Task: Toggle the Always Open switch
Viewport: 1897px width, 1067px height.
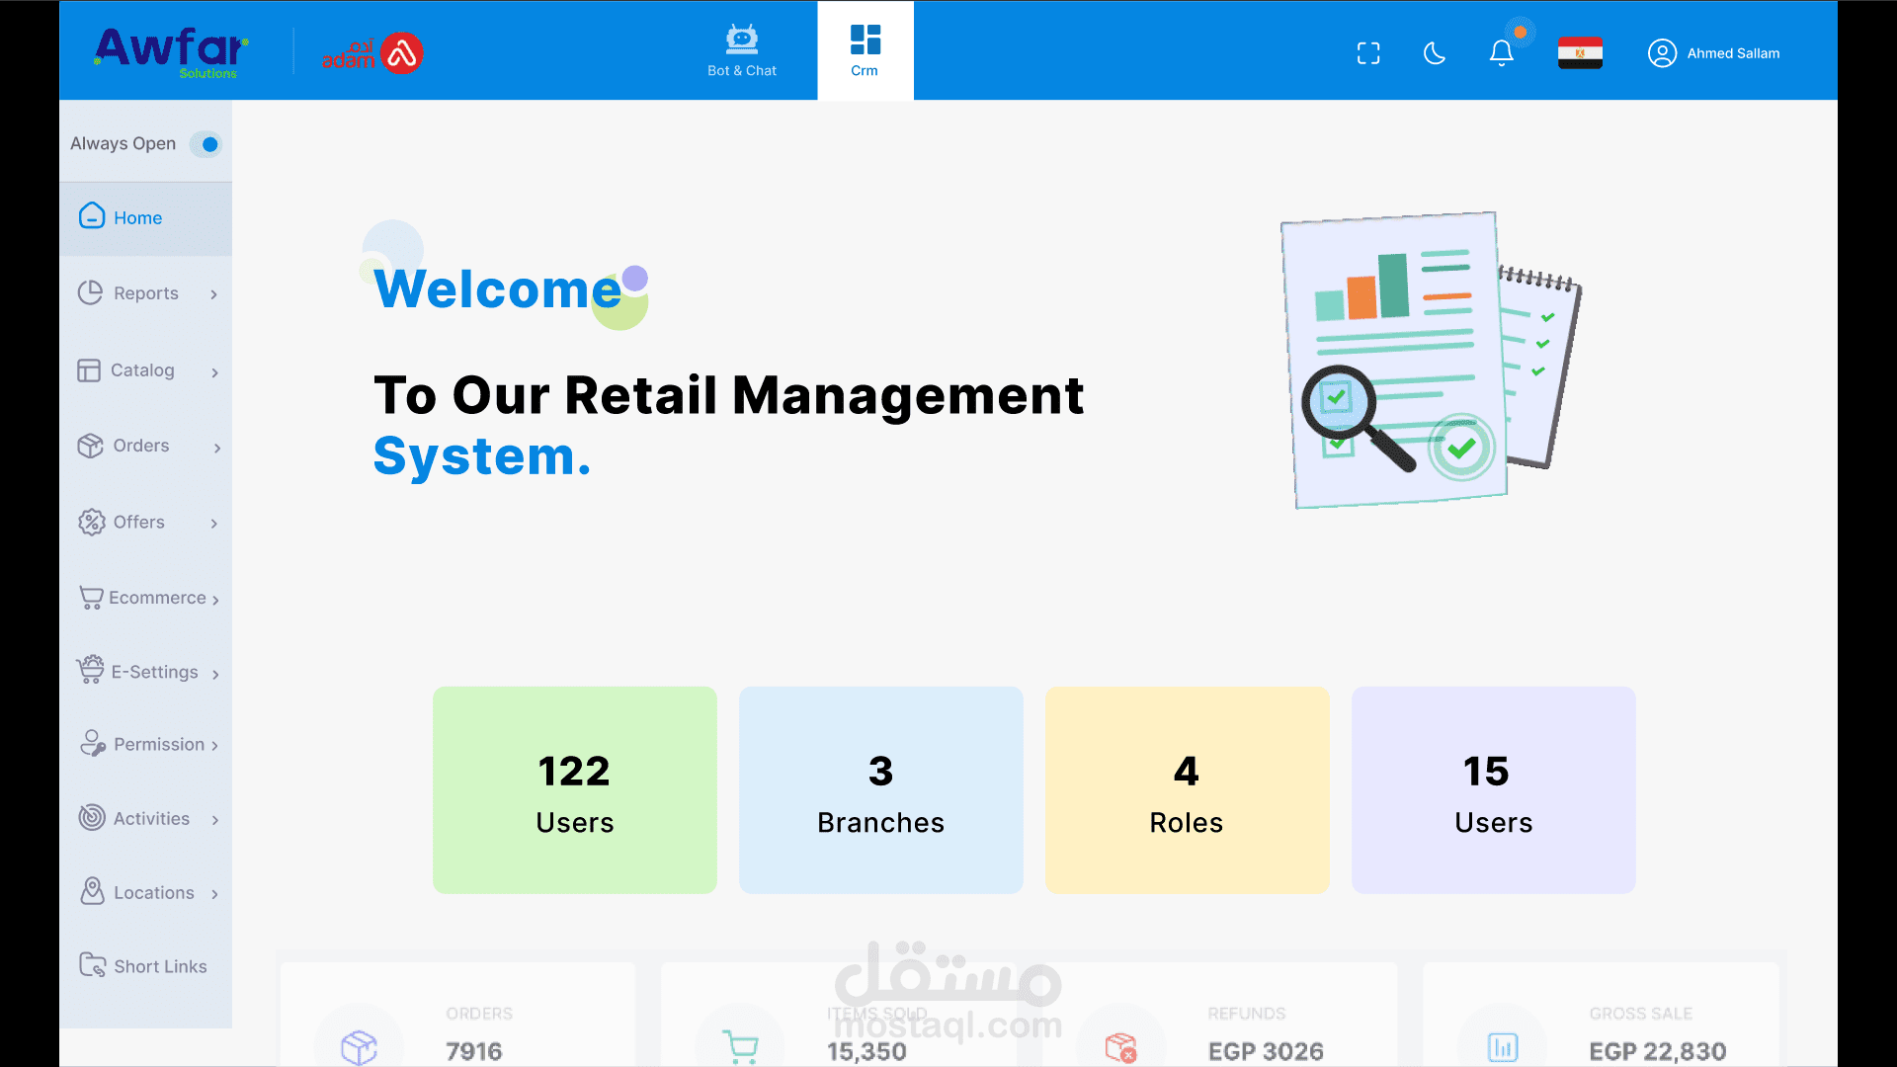Action: coord(206,144)
